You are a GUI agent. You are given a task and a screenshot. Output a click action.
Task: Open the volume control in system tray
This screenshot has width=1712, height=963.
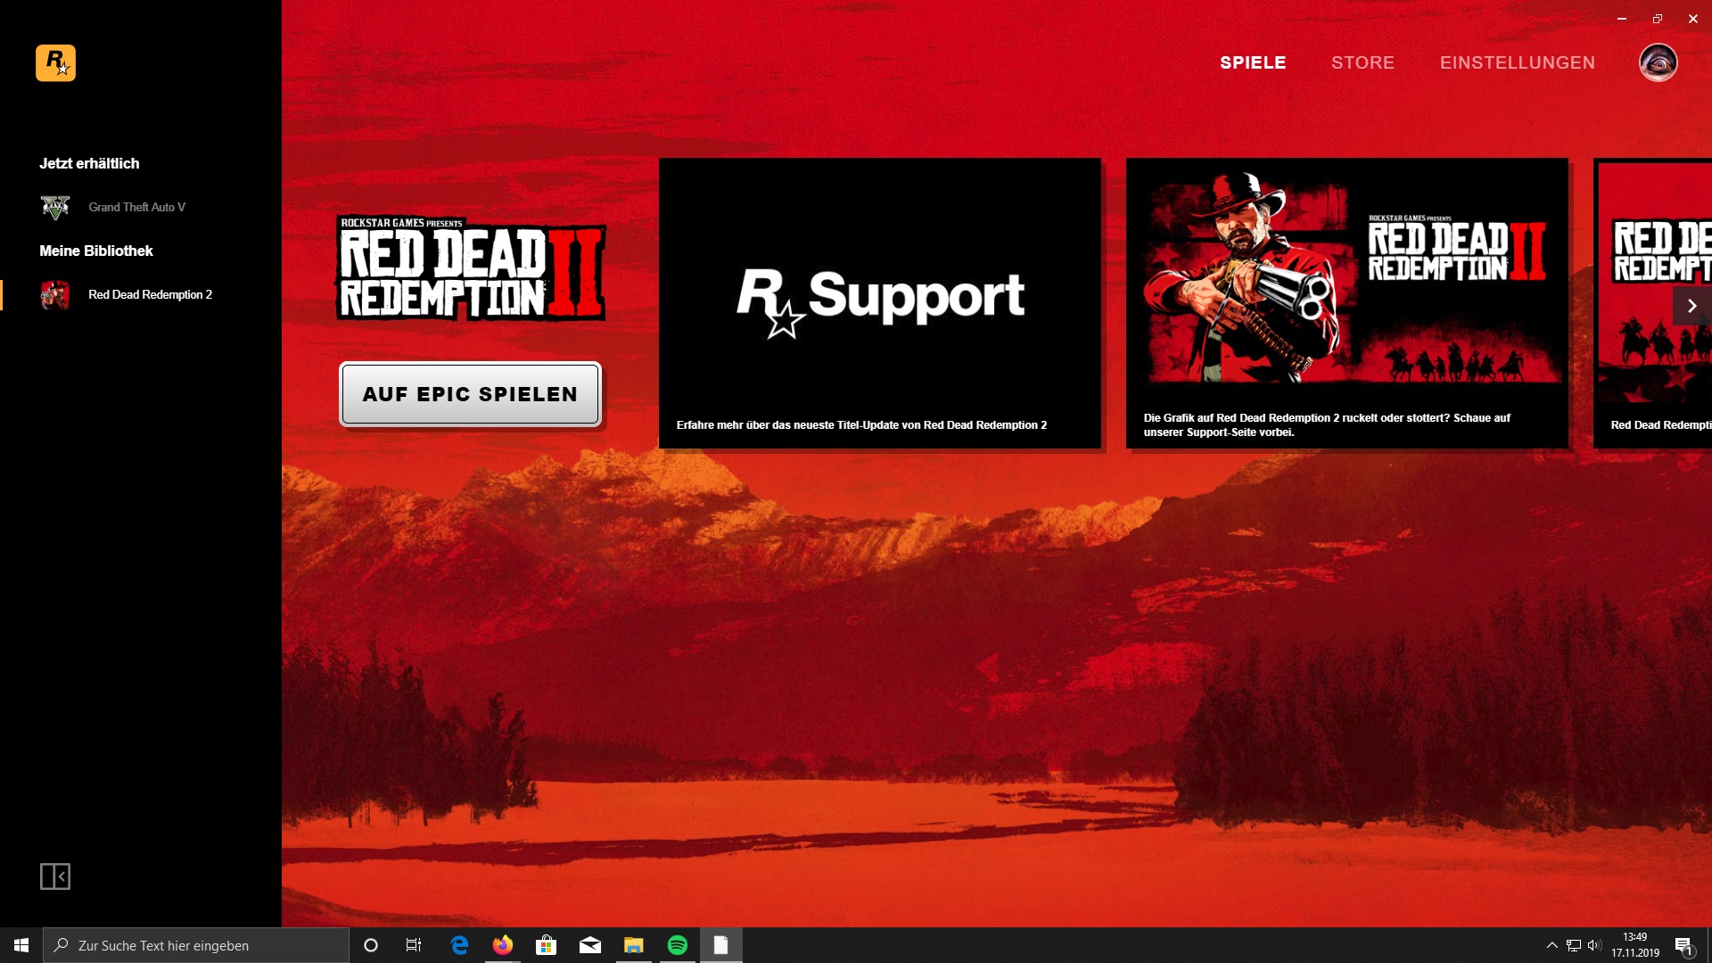[x=1594, y=945]
